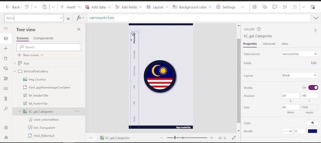Select html_lblVertical in the tree
This screenshot has width=321, height=143.
[x=44, y=135]
